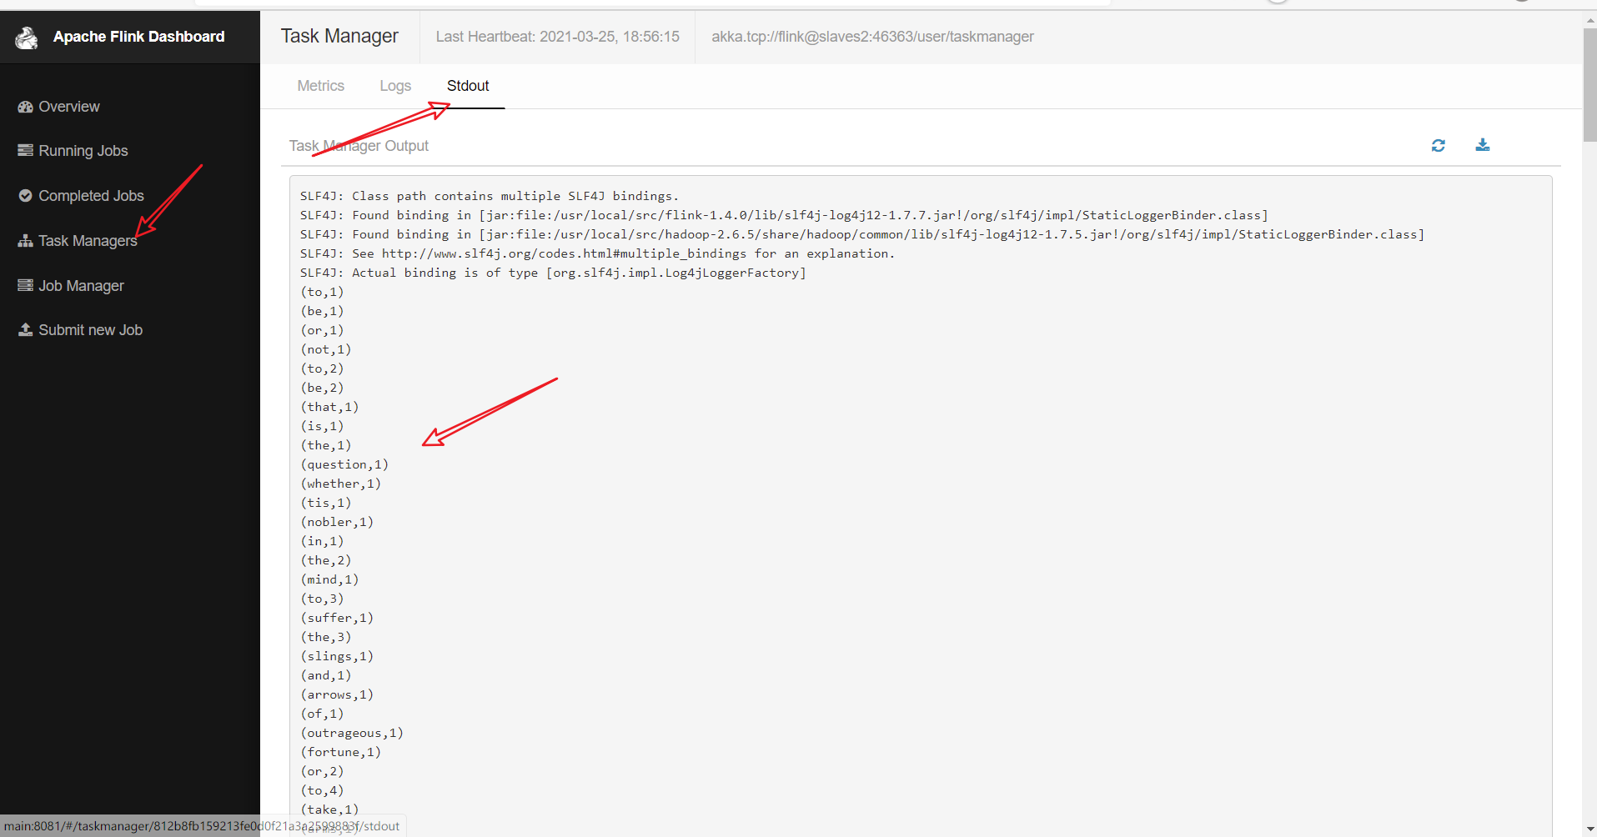Click the (and,1) output line
The image size is (1597, 837).
[326, 675]
